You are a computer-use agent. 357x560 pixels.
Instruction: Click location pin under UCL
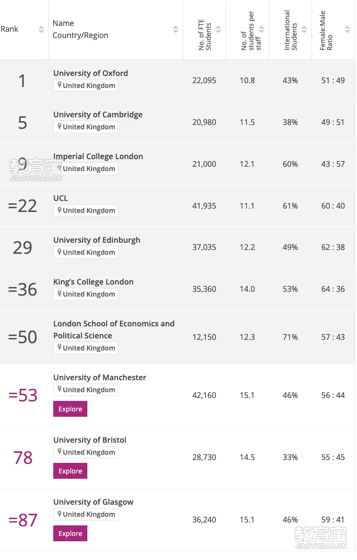[59, 210]
